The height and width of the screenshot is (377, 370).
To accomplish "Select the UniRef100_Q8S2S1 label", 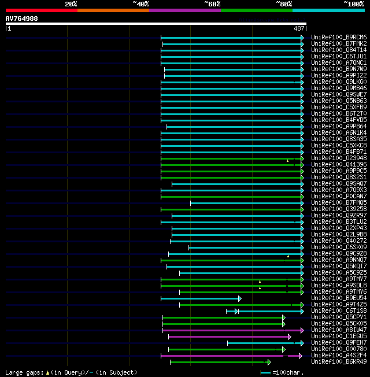I will click(x=339, y=177).
